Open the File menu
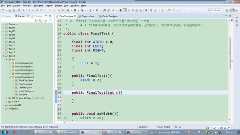 pos(3,6)
